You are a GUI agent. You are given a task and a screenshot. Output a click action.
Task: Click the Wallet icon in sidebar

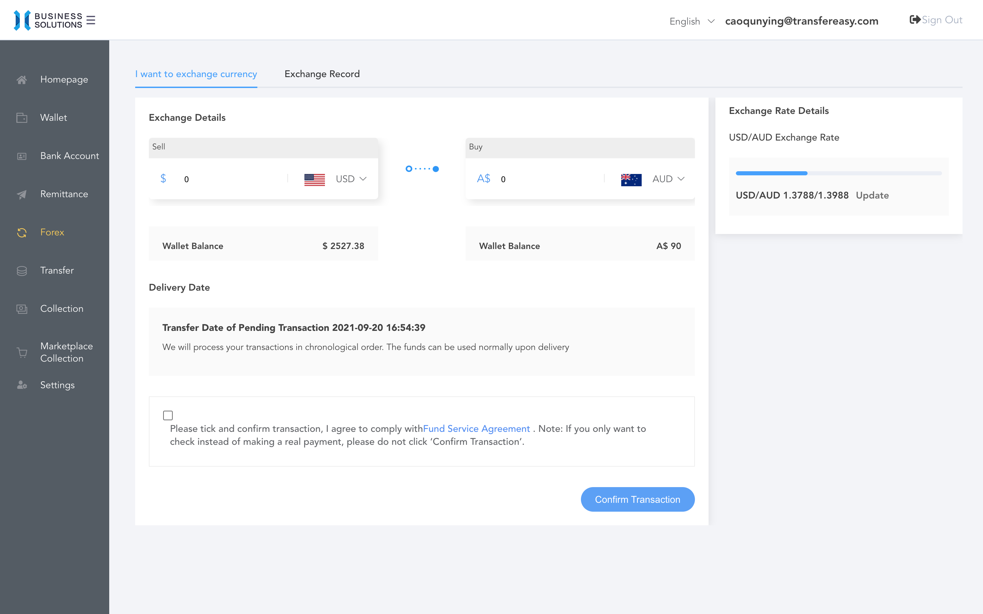22,118
